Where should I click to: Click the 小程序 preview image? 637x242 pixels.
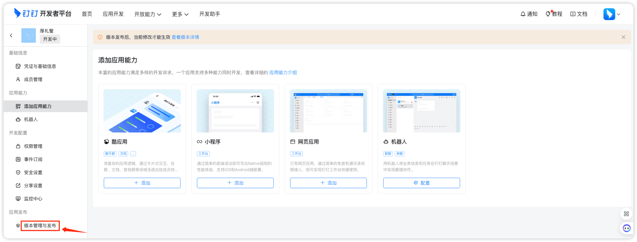click(235, 111)
